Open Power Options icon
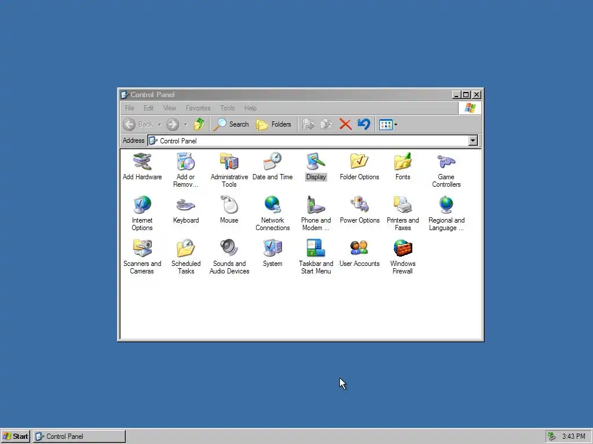This screenshot has height=444, width=593. [x=359, y=205]
